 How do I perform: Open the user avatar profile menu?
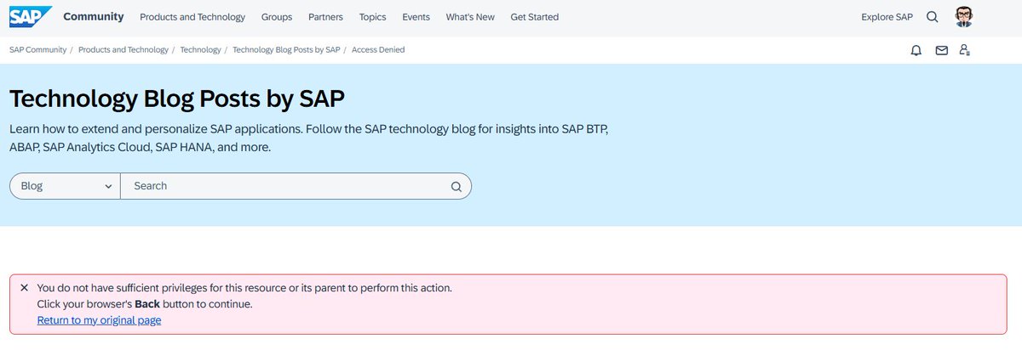click(x=963, y=16)
